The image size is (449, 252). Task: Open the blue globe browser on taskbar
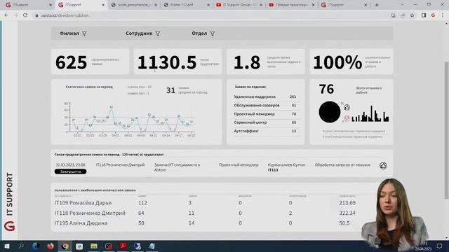(36, 246)
